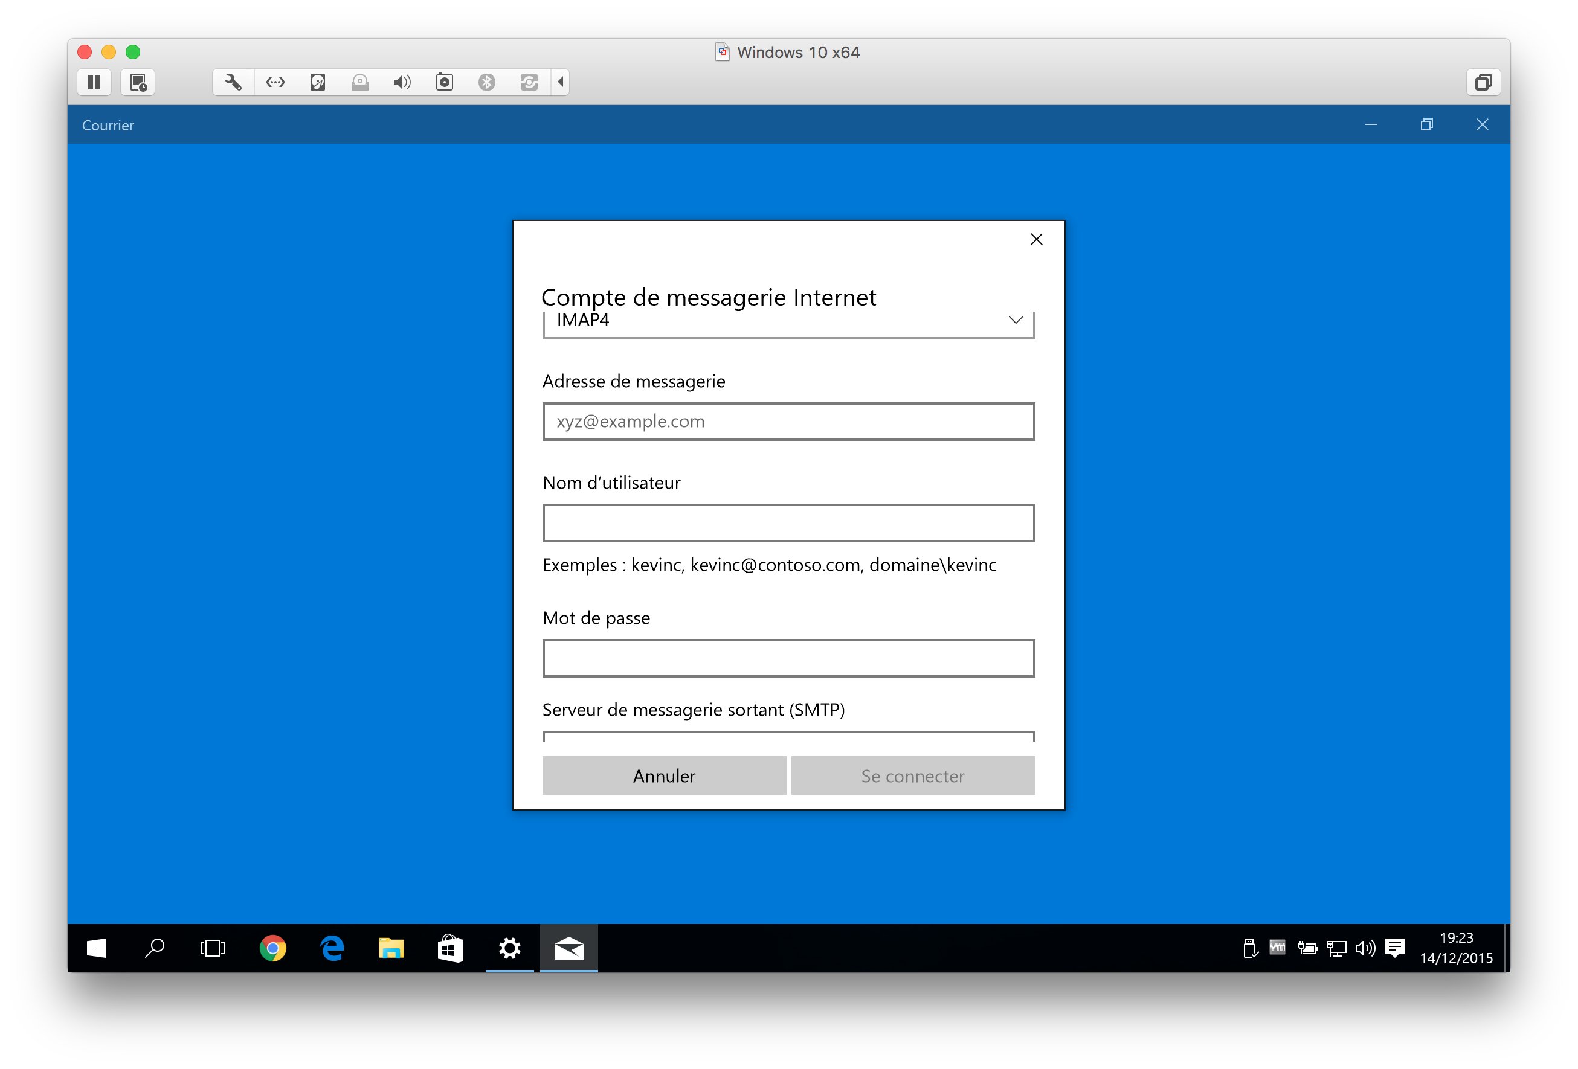Viewport: 1578px width, 1069px height.
Task: Restore down the Courrier window
Action: pyautogui.click(x=1426, y=125)
